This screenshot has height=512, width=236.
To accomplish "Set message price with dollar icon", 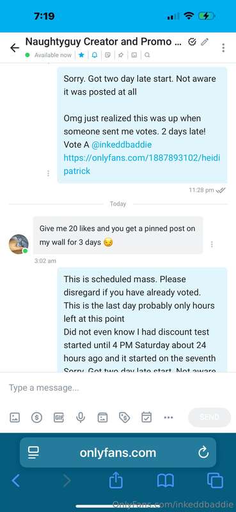I will click(36, 417).
